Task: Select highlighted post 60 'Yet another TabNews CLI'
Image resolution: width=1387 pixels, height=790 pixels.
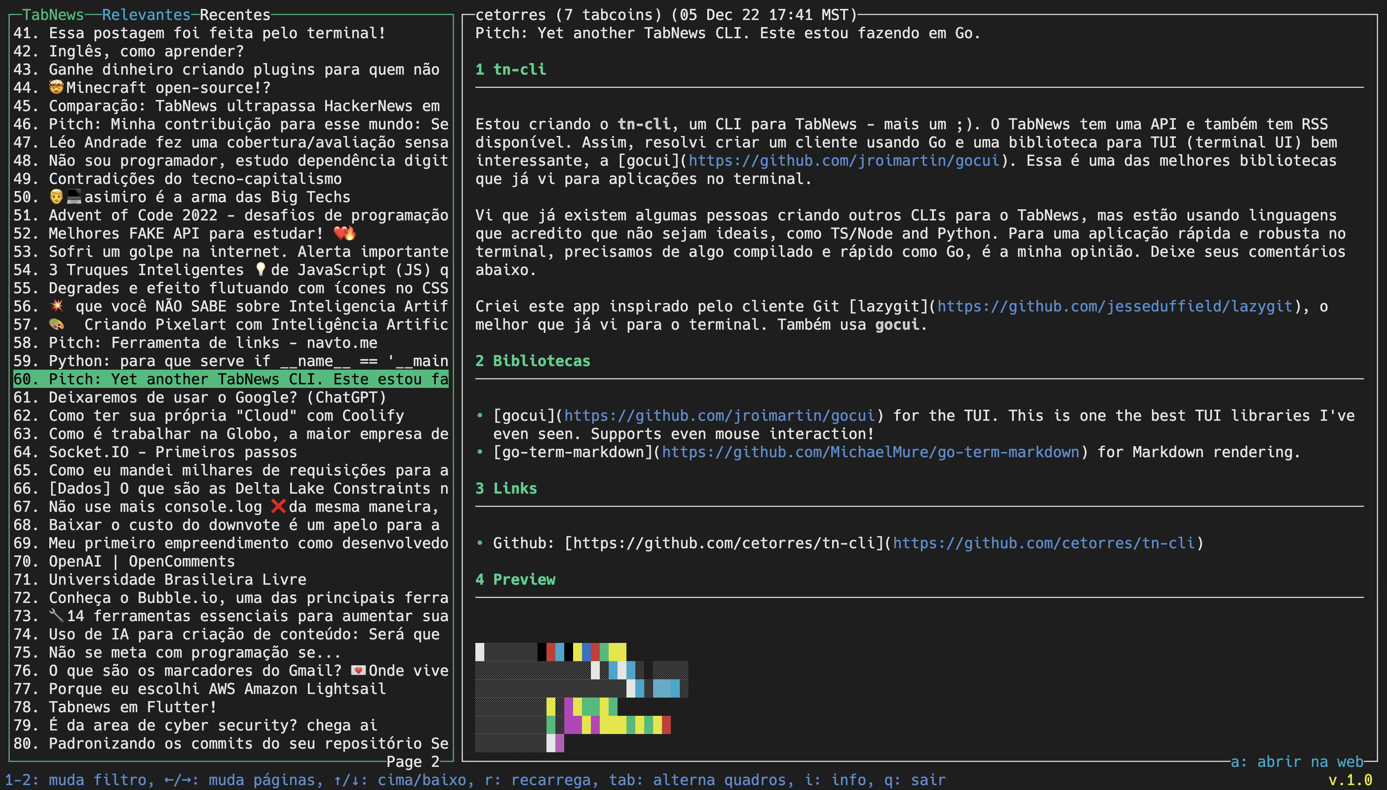Action: [231, 379]
